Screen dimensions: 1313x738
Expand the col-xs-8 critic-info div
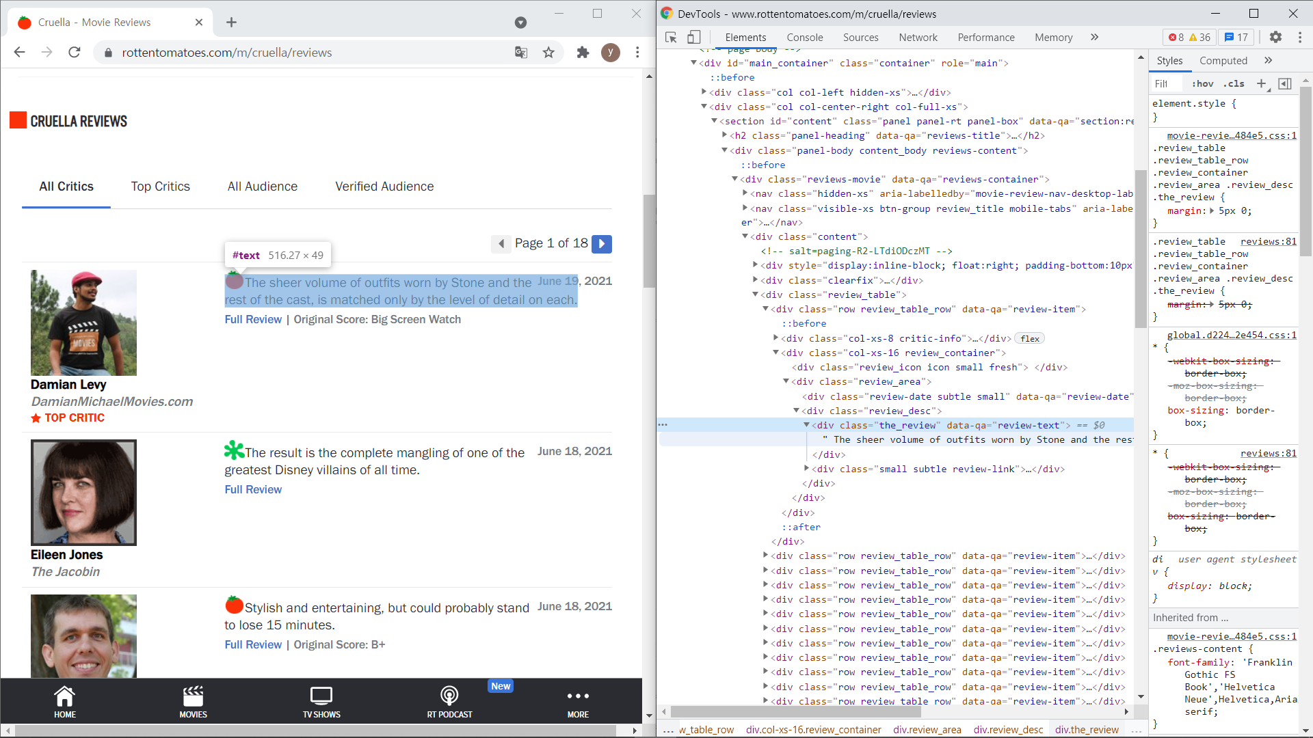[x=776, y=338]
